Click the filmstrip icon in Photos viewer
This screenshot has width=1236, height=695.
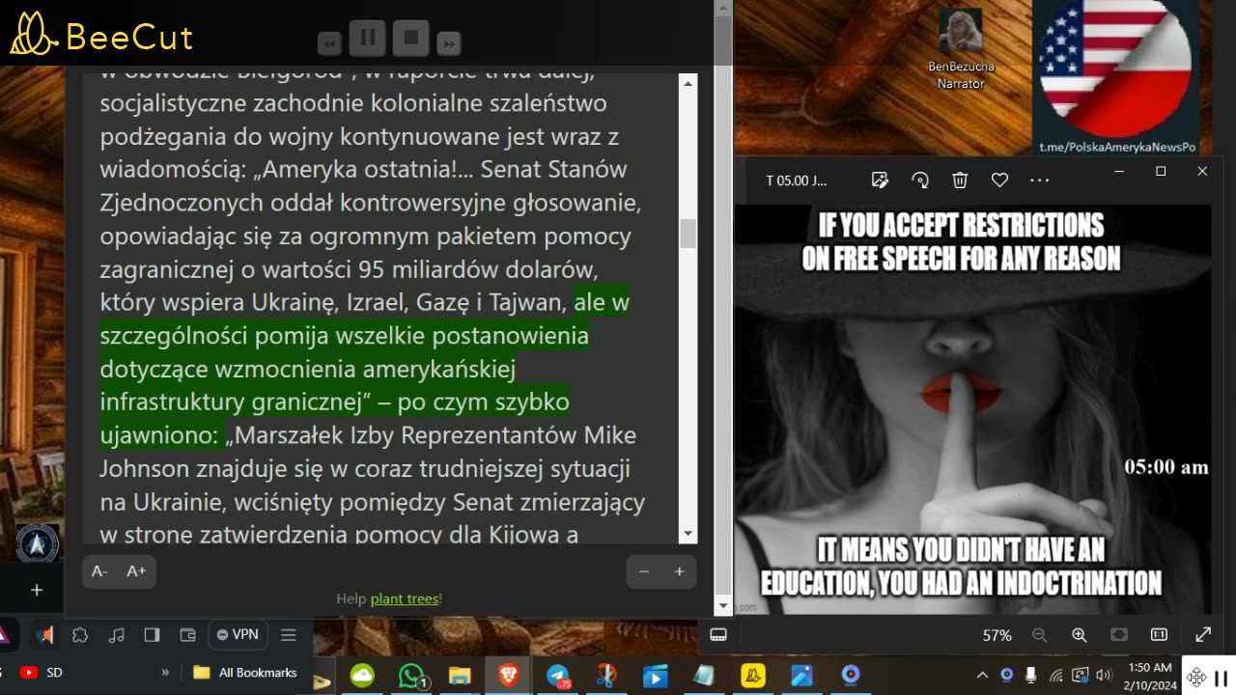pos(718,634)
